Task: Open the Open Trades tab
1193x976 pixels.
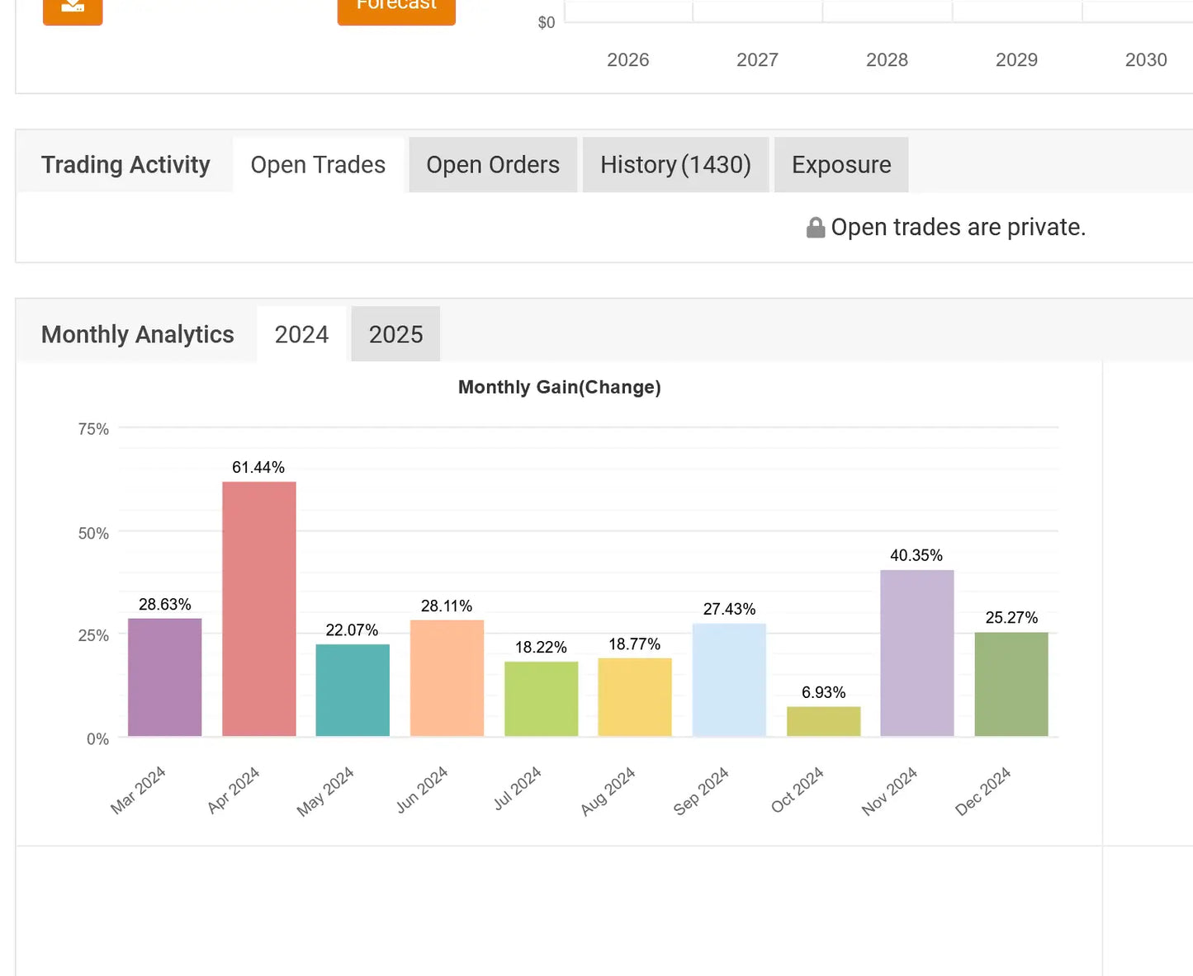Action: click(318, 165)
